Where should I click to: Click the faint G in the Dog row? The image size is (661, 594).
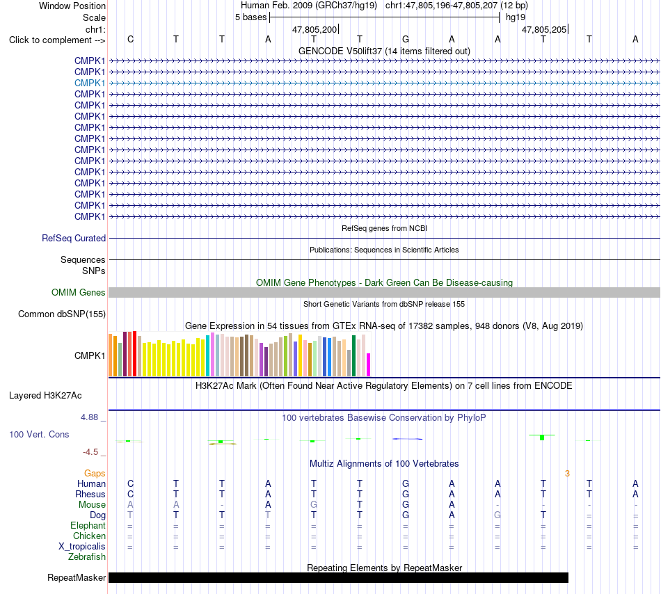coord(497,515)
